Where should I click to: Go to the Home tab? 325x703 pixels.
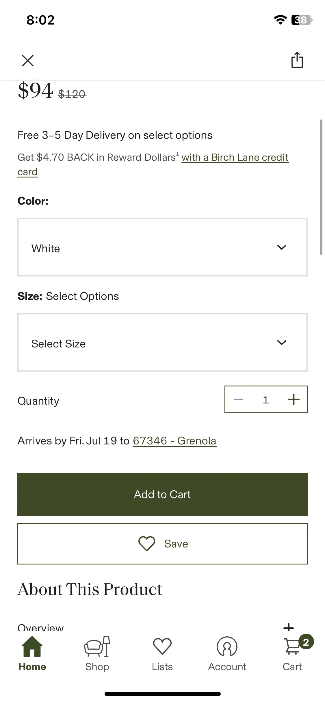pyautogui.click(x=32, y=654)
